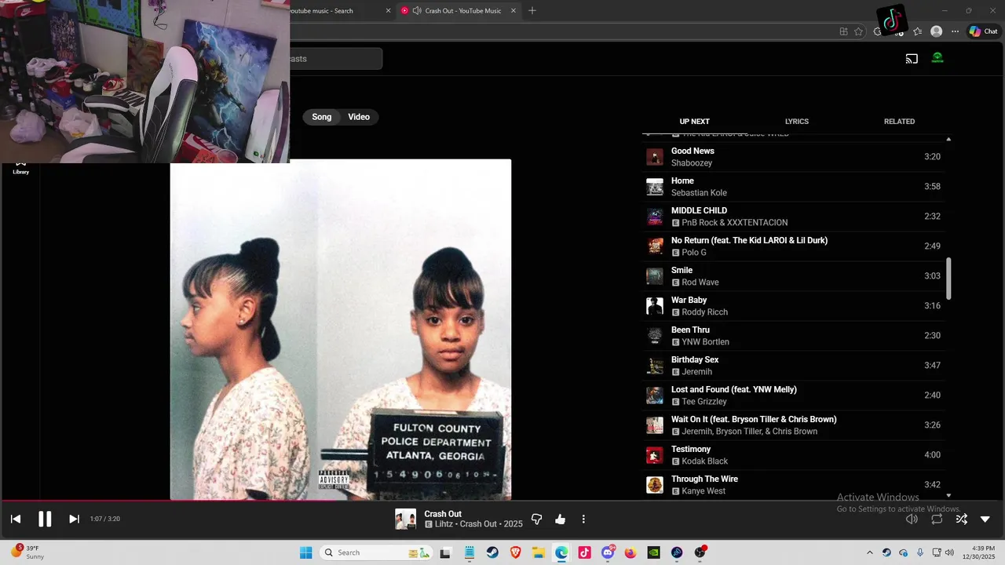The width and height of the screenshot is (1005, 565).
Task: Open the weather widget showing 39°F
Action: [28, 552]
